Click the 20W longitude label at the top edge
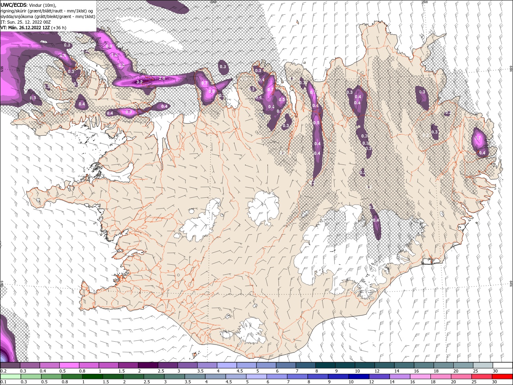Image resolution: width=513 pixels, height=385 pixels. [x=213, y=2]
